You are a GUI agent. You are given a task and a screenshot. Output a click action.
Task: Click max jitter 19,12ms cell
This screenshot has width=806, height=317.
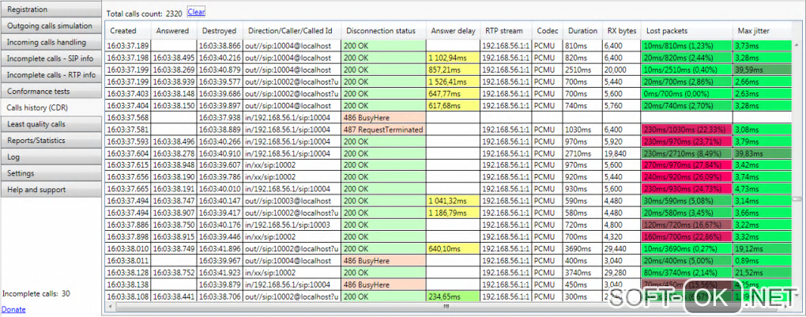pyautogui.click(x=763, y=248)
